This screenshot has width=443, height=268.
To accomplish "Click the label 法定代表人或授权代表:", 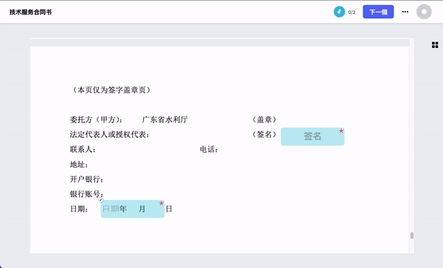I will pos(109,134).
